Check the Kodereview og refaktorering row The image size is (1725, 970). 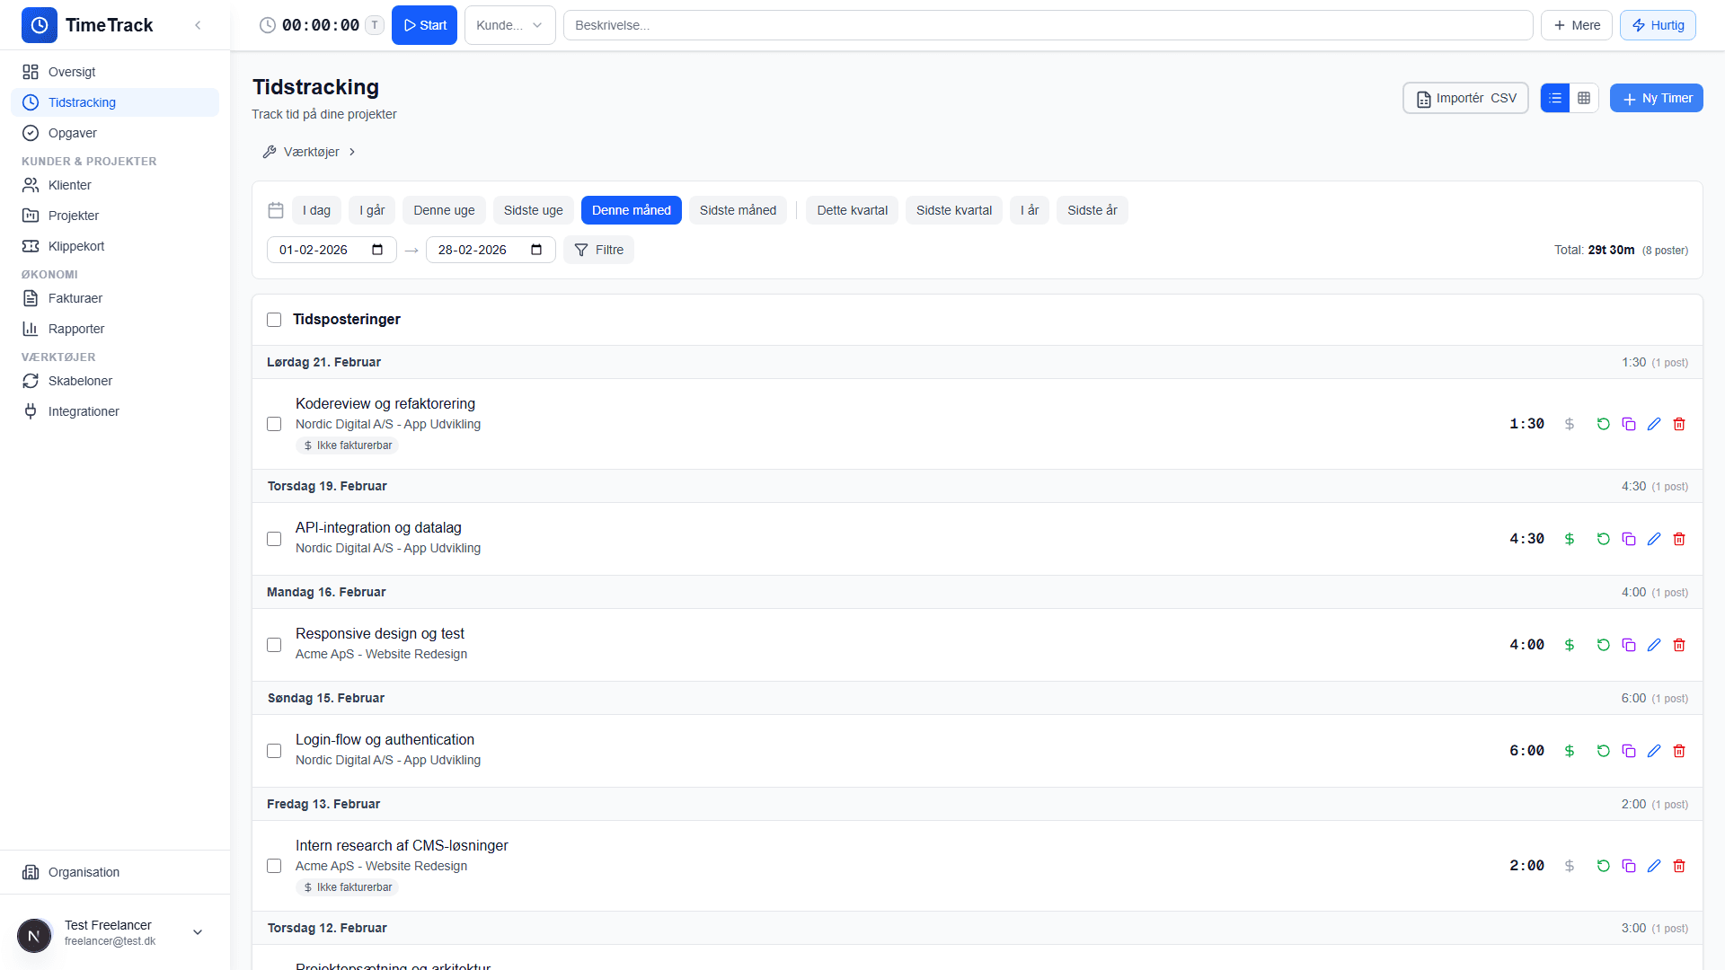[274, 424]
